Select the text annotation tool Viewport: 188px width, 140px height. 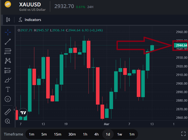pos(8,89)
